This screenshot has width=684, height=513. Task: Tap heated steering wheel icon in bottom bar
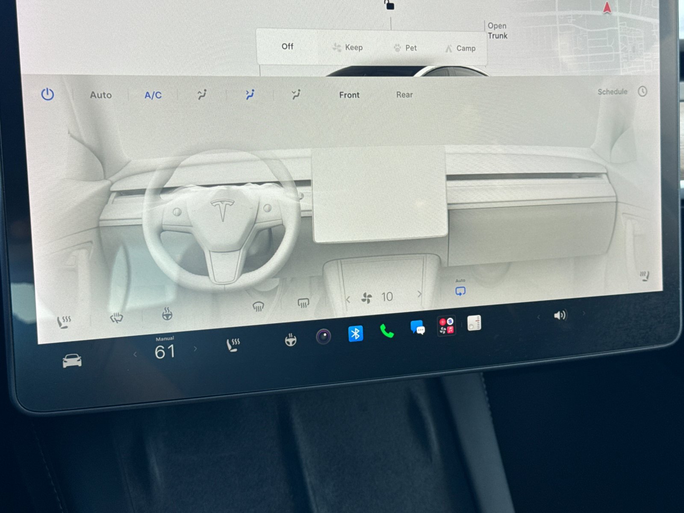[291, 340]
